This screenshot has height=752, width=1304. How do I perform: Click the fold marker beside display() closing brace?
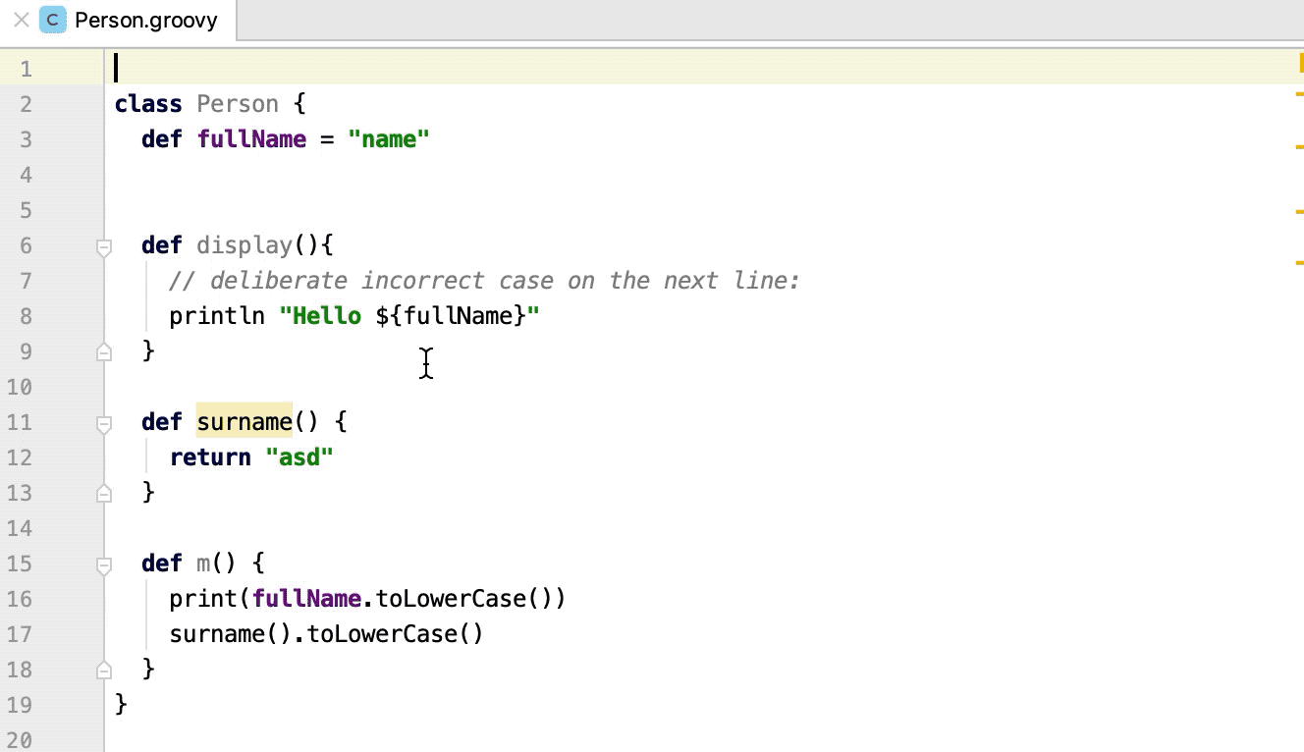tap(103, 350)
